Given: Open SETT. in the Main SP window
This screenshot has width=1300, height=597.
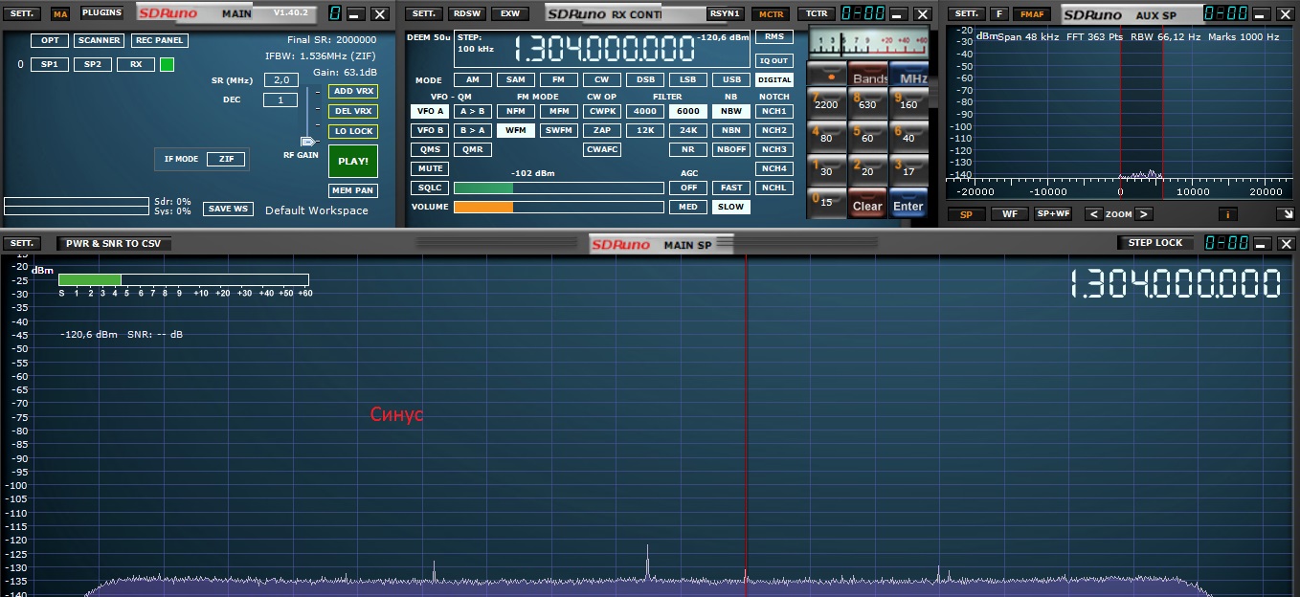Looking at the screenshot, I should tap(23, 243).
